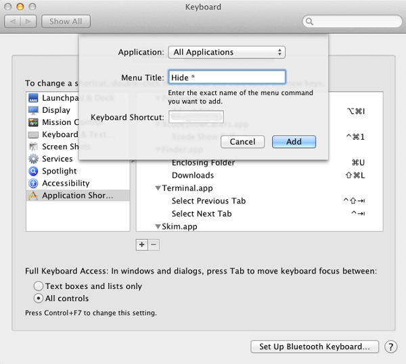Click the Launchpad & Dock icon in list
Screen dimensions: 406x364
click(x=33, y=98)
